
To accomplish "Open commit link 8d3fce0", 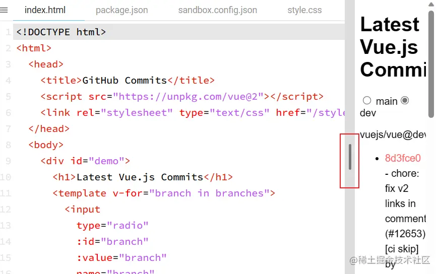I will pos(403,158).
